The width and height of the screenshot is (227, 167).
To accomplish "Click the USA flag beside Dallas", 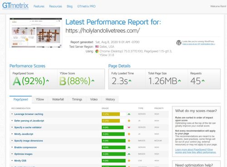I will click(97, 47).
